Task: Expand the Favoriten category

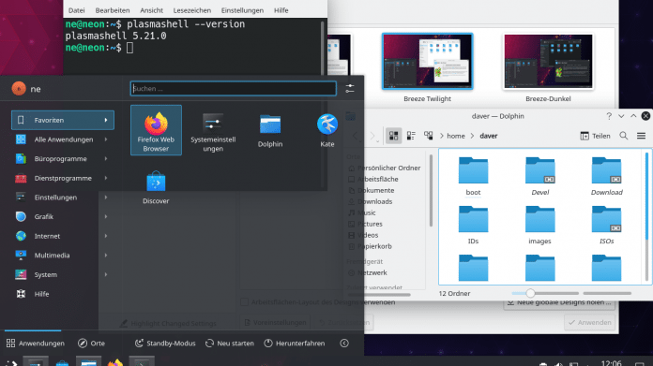Action: click(x=63, y=120)
